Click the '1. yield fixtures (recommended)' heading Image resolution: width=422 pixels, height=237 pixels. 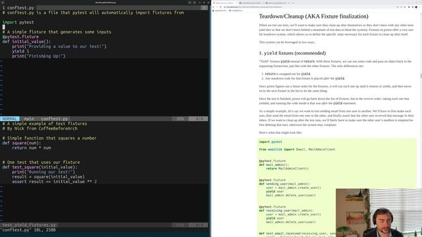292,53
